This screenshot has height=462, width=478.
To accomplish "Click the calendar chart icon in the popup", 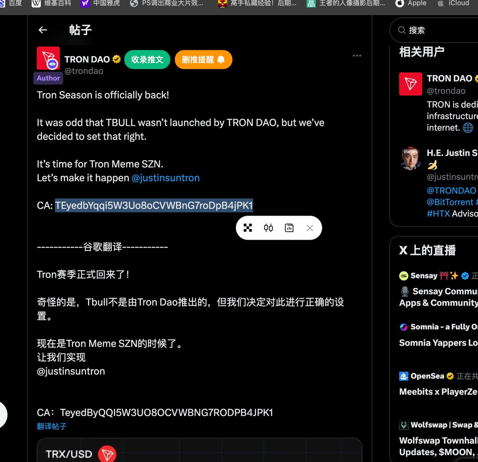I will point(289,228).
